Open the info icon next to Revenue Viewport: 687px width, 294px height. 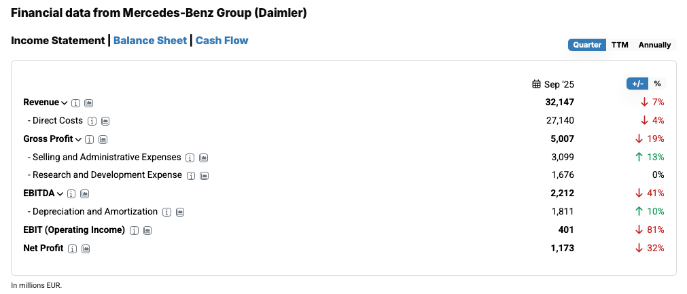[76, 103]
